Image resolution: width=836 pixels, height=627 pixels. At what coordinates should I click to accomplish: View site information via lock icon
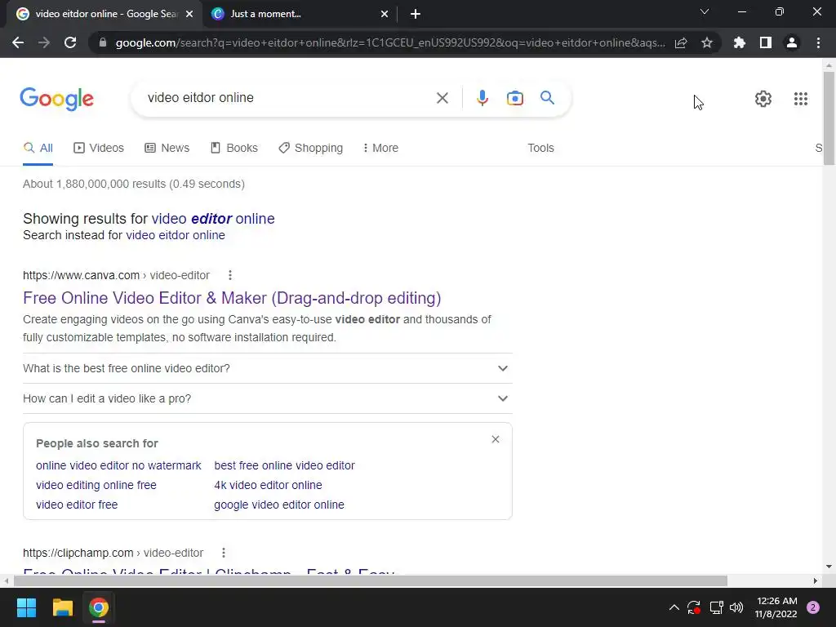103,42
